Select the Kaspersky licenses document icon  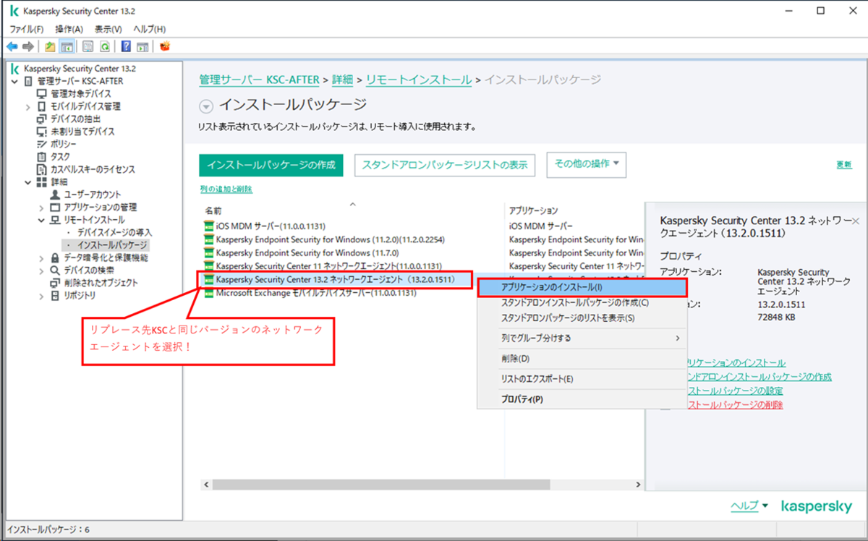pyautogui.click(x=42, y=169)
